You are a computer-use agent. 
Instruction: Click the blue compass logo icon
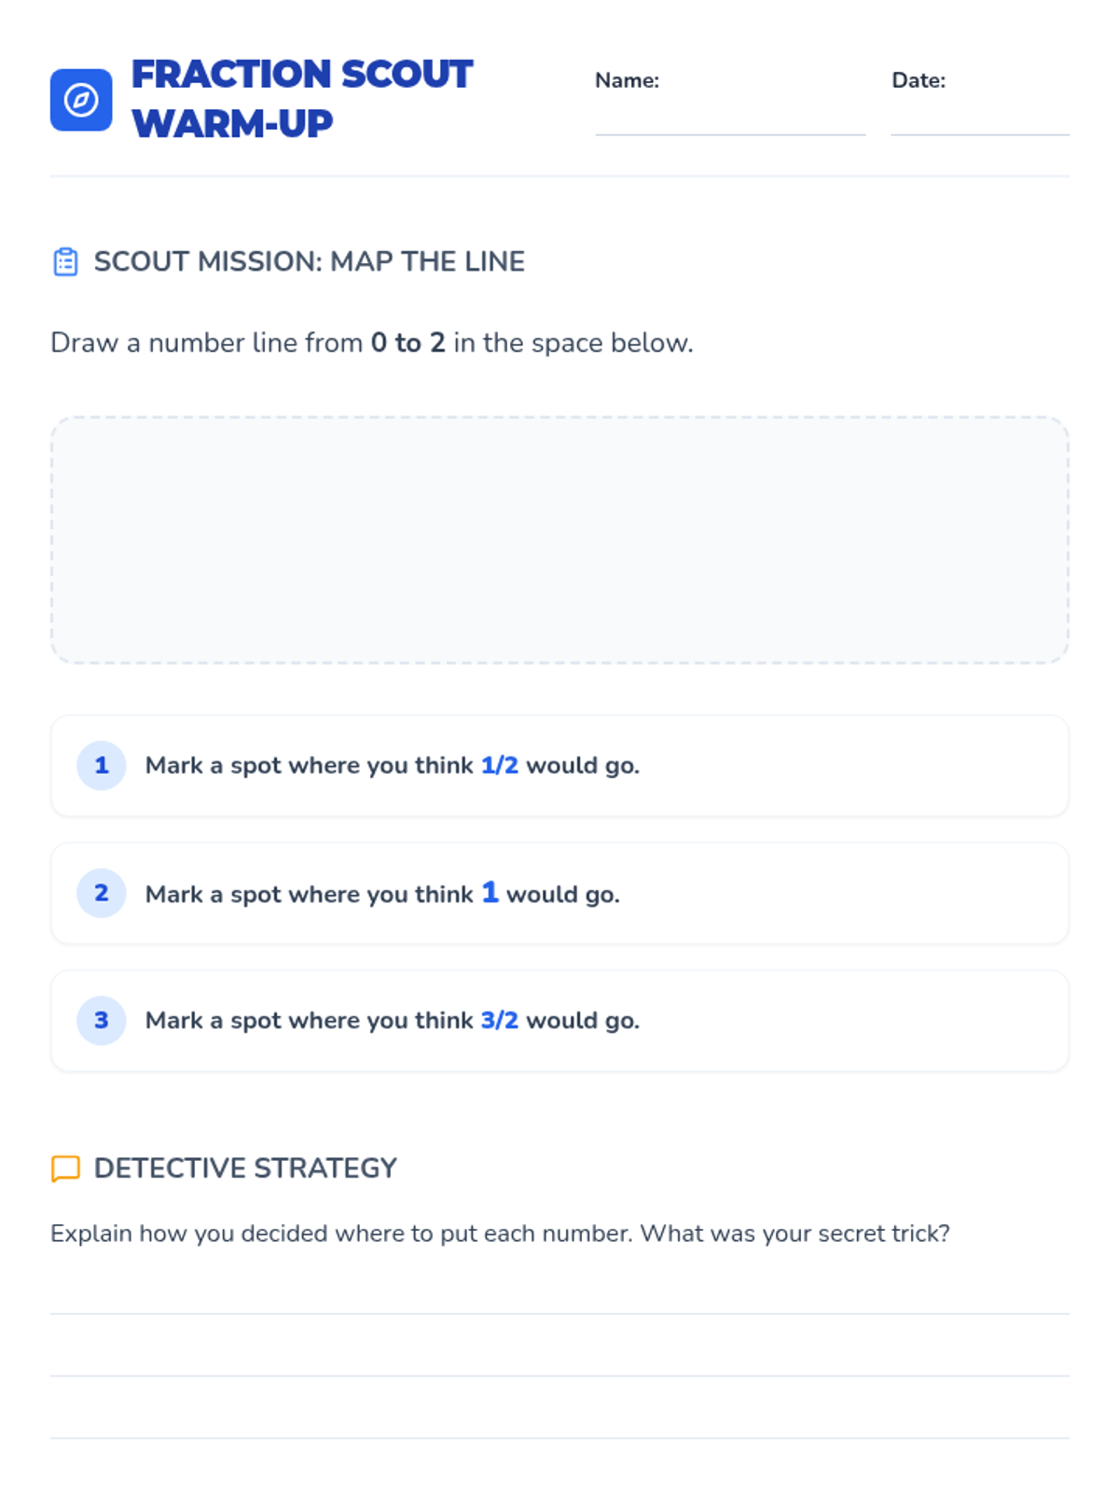coord(81,100)
